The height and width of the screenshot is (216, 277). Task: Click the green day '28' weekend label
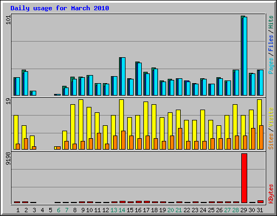[x=235, y=210]
